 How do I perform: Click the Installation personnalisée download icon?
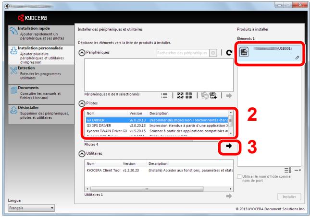tap(13, 51)
